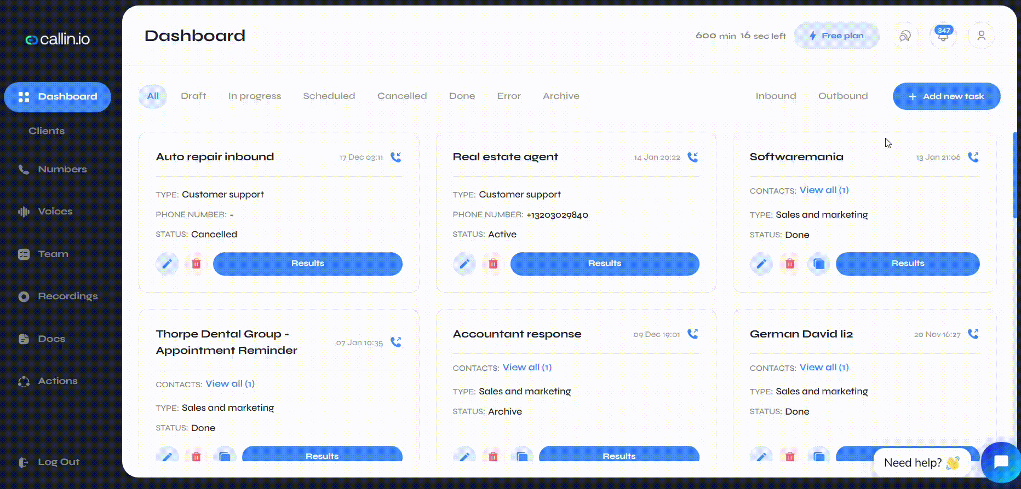View all contacts for German David li2

click(824, 368)
